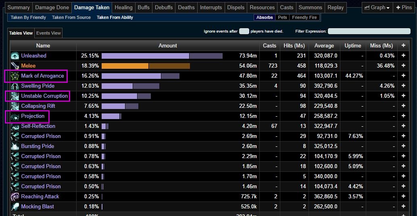Expand the Projection row details
Screen dimensions: 417x216
pyautogui.click(x=403, y=116)
